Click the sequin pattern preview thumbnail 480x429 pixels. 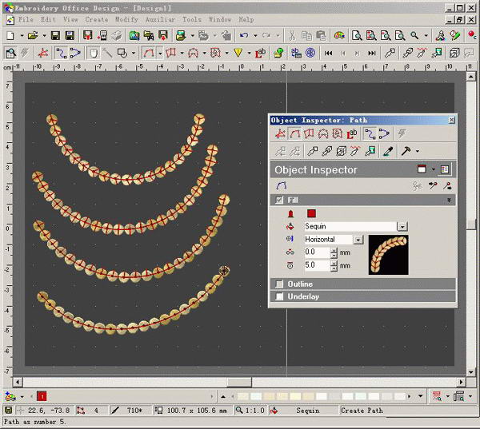click(x=388, y=255)
